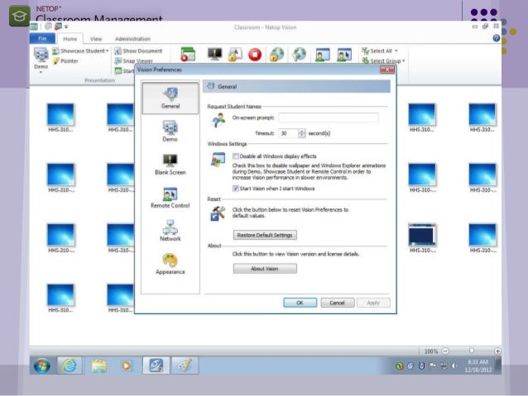Activate the Pointer tool
The height and width of the screenshot is (396, 528).
click(x=65, y=61)
